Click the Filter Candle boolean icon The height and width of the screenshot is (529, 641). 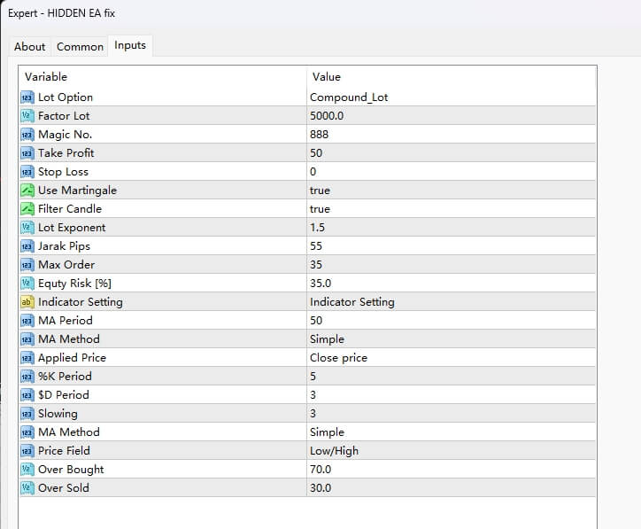(27, 209)
